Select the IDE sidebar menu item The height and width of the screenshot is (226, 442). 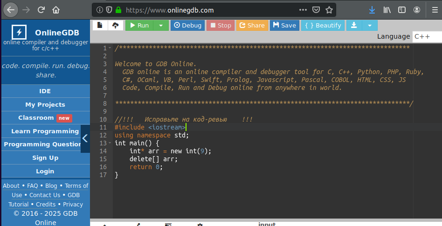(x=45, y=91)
